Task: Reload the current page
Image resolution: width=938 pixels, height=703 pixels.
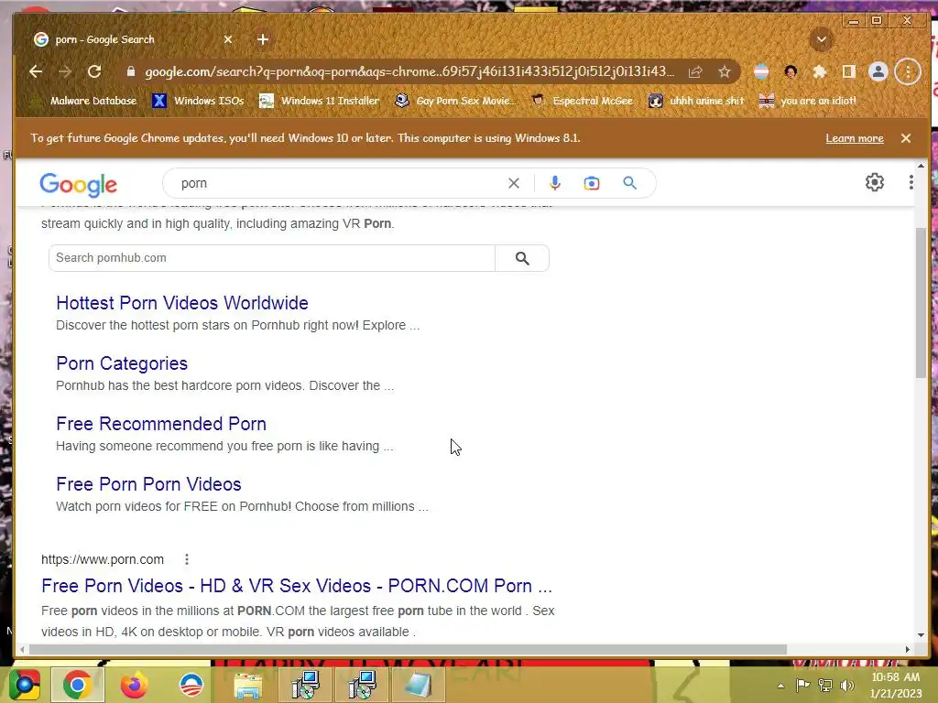Action: 94,71
